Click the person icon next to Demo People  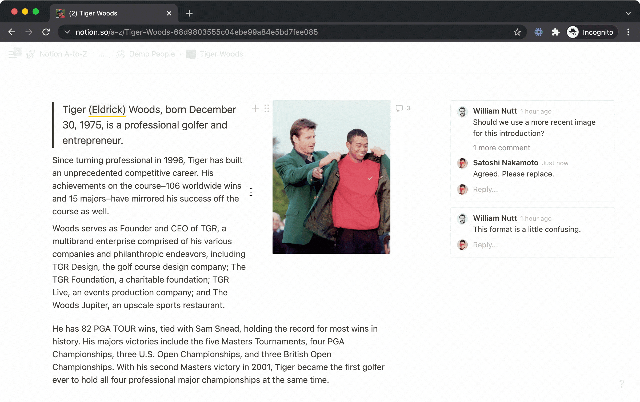121,54
